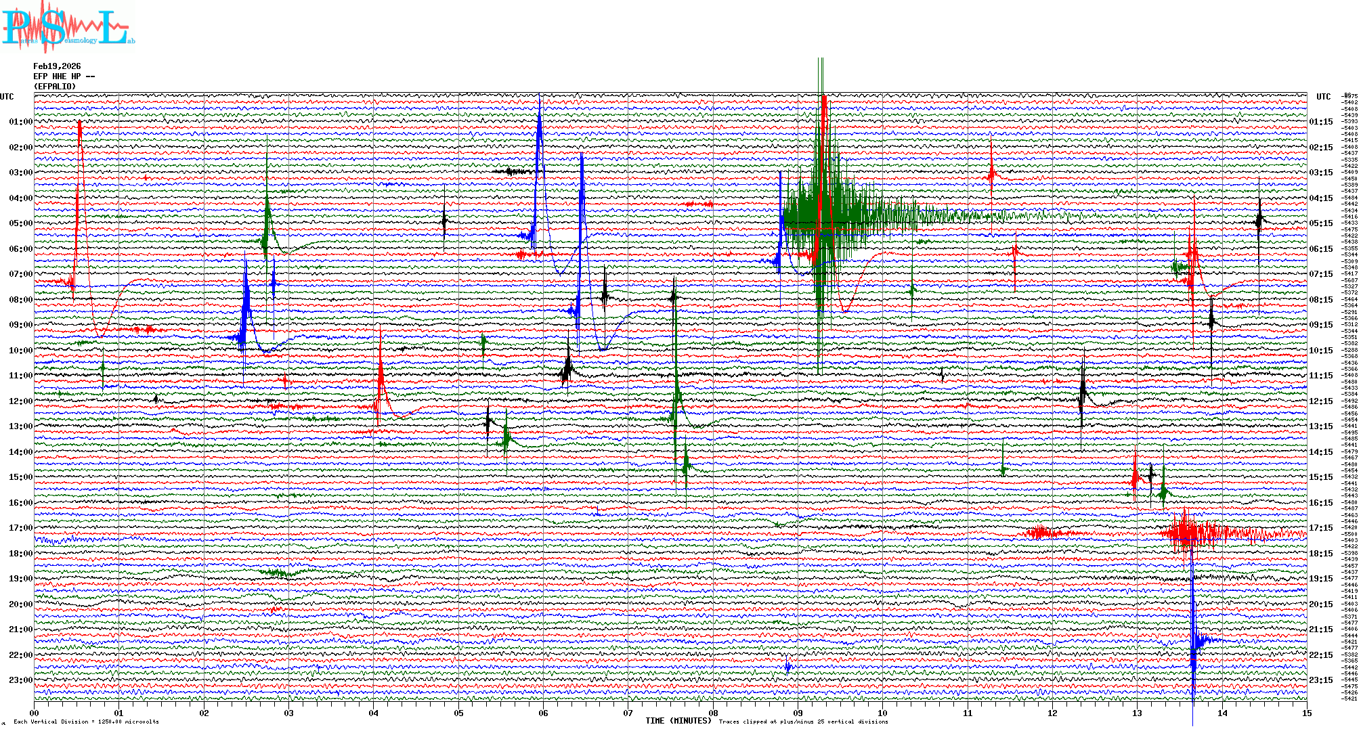Image resolution: width=1361 pixels, height=731 pixels.
Task: Click minute 09 on bottom time axis
Action: point(798,713)
